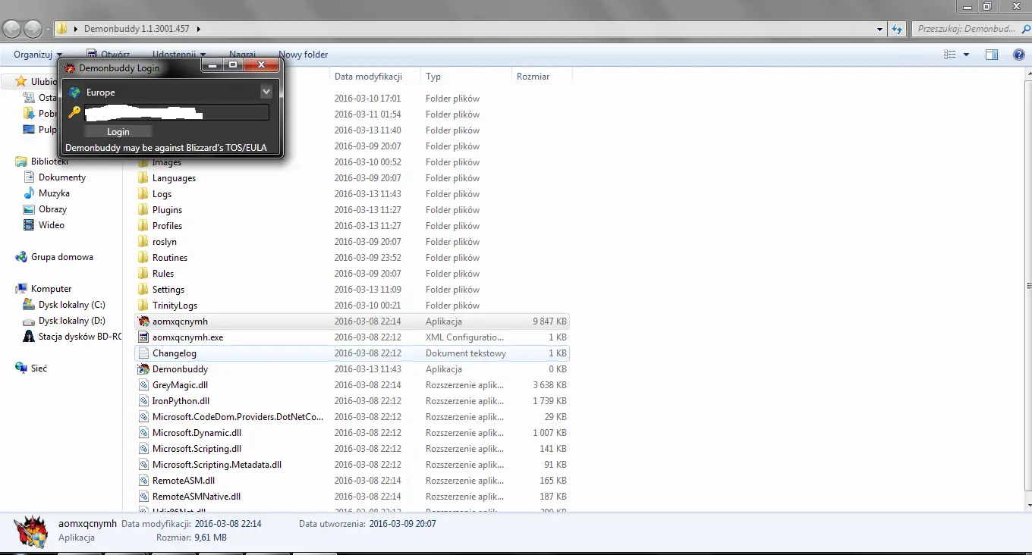The height and width of the screenshot is (555, 1032).
Task: Click the Plugins folder icon
Action: 143,210
